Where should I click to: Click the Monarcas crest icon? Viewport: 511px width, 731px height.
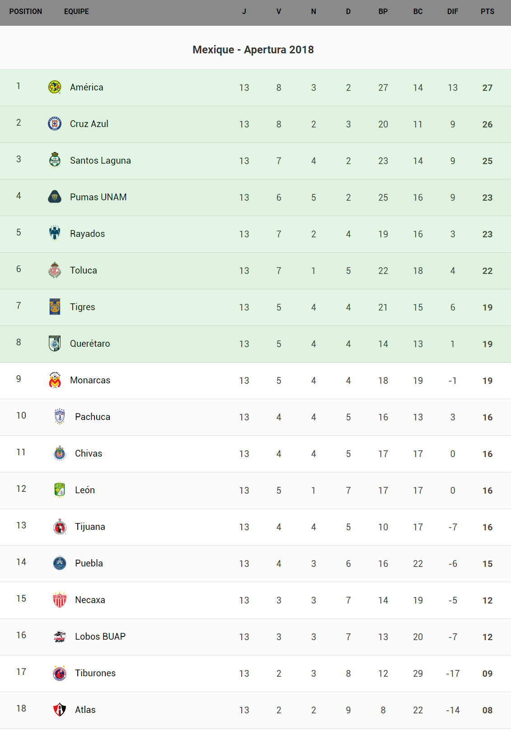pyautogui.click(x=55, y=380)
